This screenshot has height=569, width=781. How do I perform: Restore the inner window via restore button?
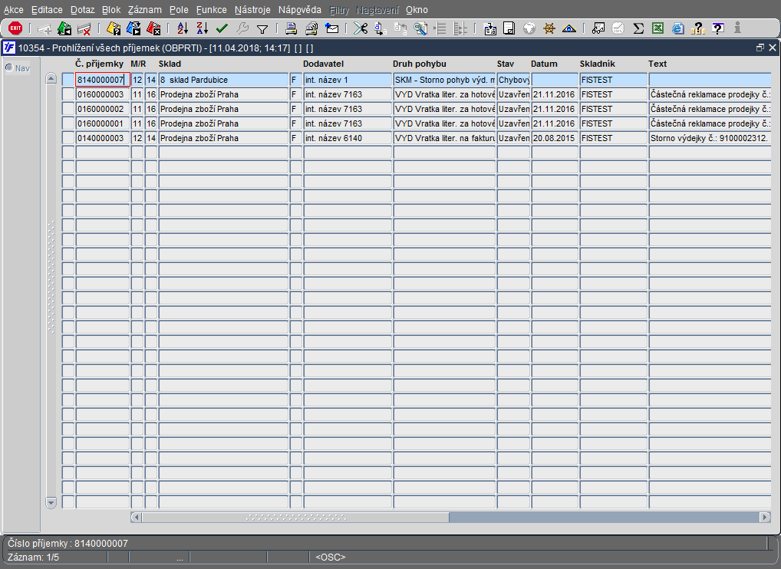point(760,48)
